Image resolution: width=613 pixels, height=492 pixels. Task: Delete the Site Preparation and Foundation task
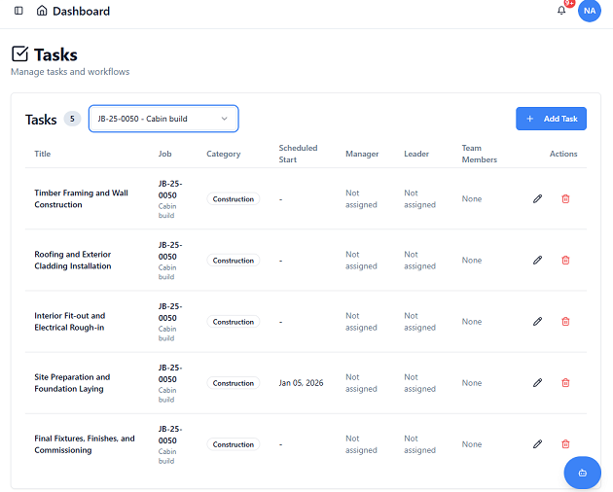[x=565, y=382]
